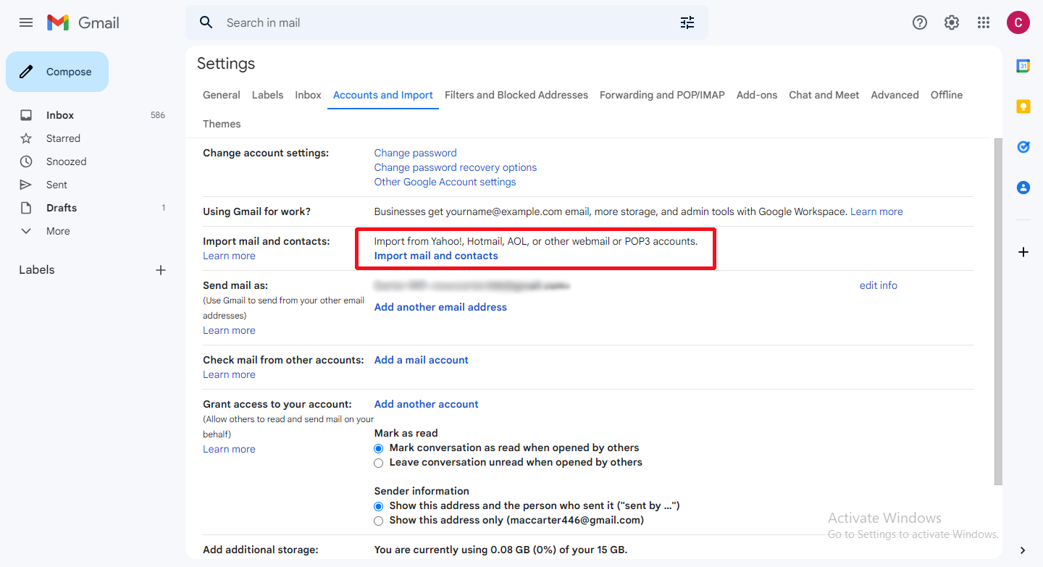Open Google Keep from the side panel

pos(1023,106)
